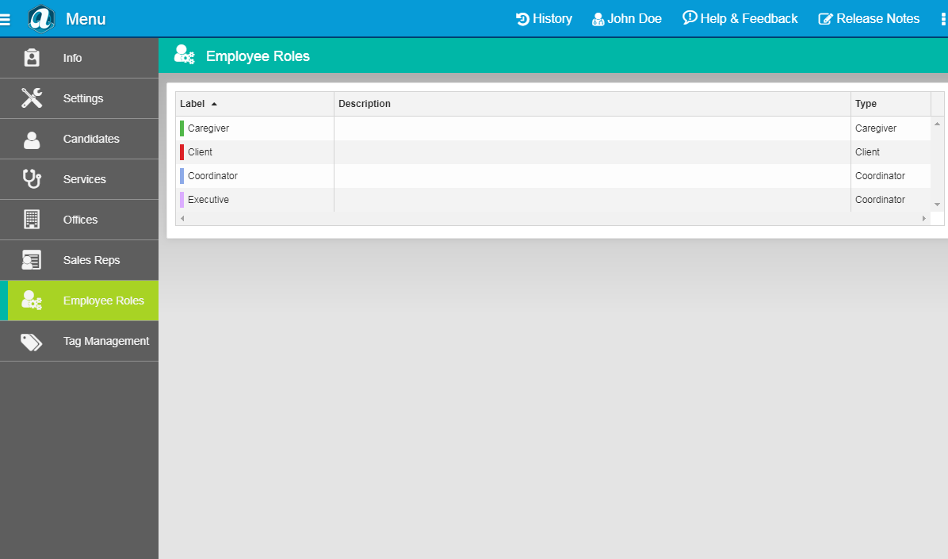Click Coordinator type cell in Executive row
Image resolution: width=948 pixels, height=559 pixels.
click(x=891, y=200)
